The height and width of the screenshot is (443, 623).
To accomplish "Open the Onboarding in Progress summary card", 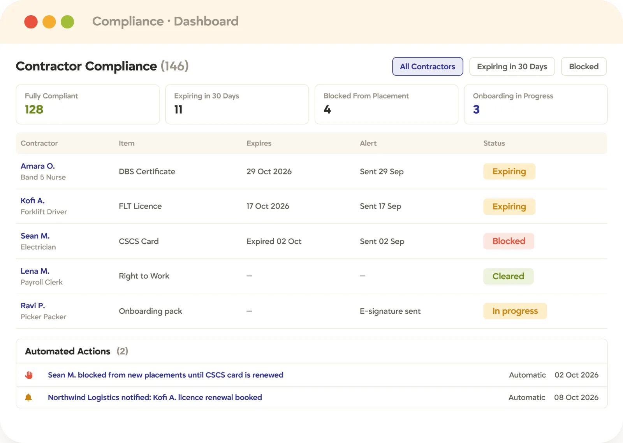I will tap(536, 104).
